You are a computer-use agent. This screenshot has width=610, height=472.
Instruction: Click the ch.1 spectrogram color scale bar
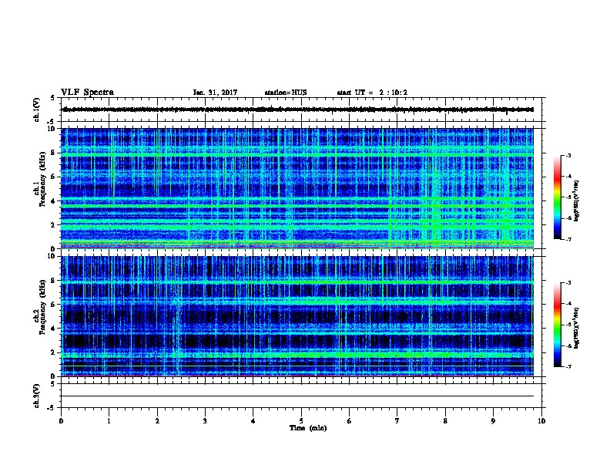pyautogui.click(x=557, y=197)
